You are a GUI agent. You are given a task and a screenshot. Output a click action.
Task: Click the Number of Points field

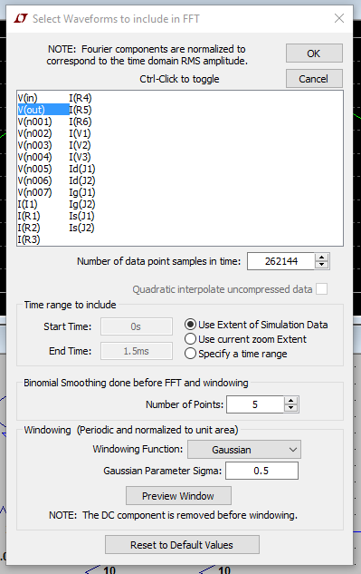pos(255,404)
